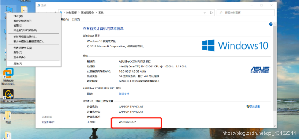Screen dimensions: 299x139
Task: Select 创建快捷方式(S) in context menu
Action: (x=33, y=48)
